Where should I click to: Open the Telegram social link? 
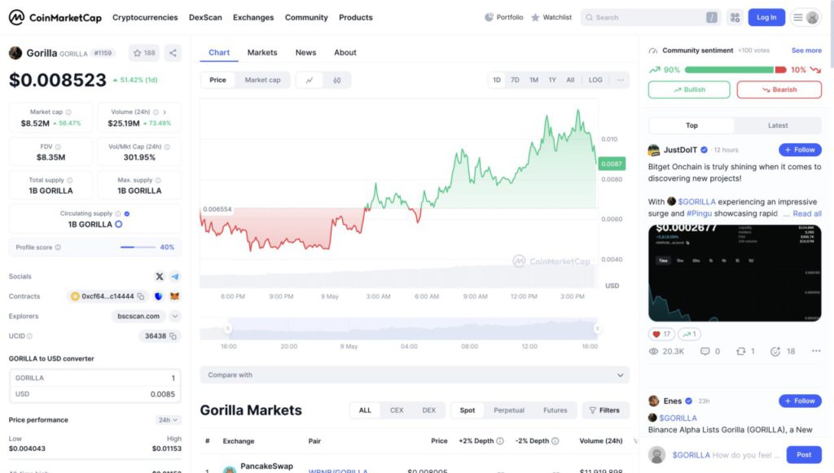[x=175, y=277]
